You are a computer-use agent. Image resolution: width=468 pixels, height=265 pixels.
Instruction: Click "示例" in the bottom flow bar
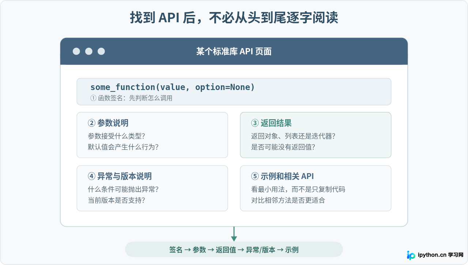(x=292, y=250)
